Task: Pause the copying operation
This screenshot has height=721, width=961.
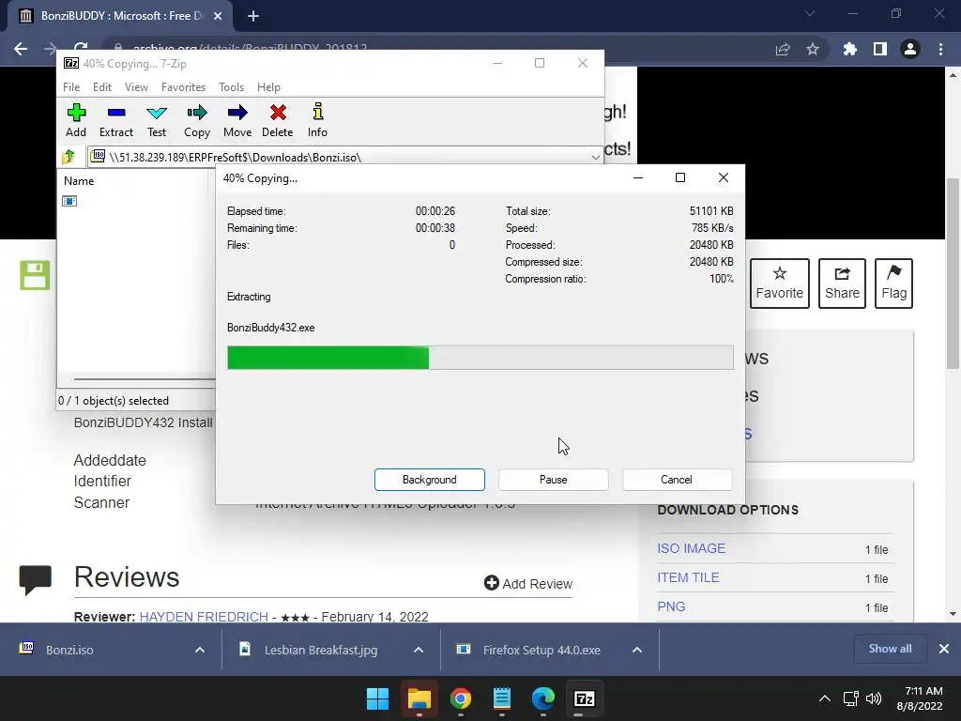Action: (x=554, y=480)
